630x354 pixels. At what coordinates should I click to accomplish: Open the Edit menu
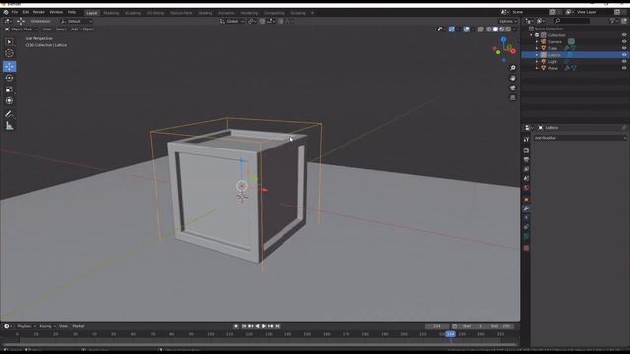[x=26, y=12]
